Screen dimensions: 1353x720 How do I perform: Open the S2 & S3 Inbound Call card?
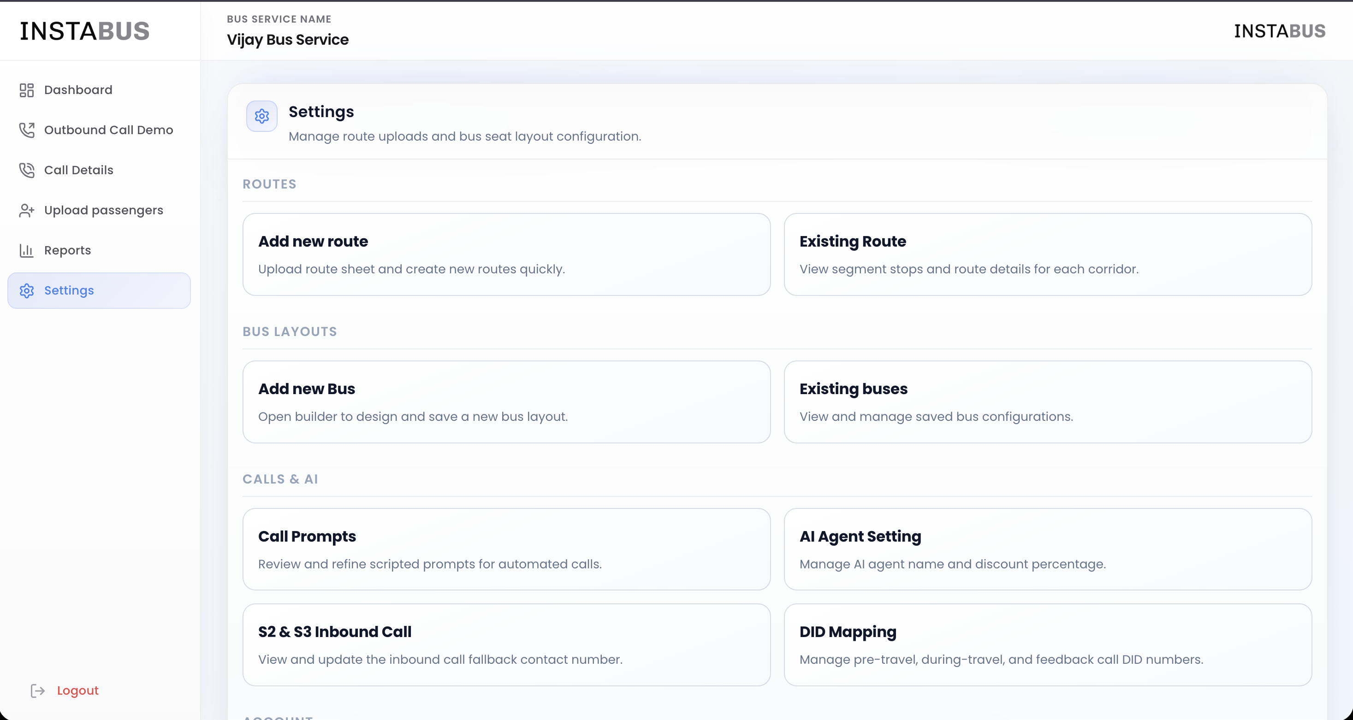coord(506,645)
